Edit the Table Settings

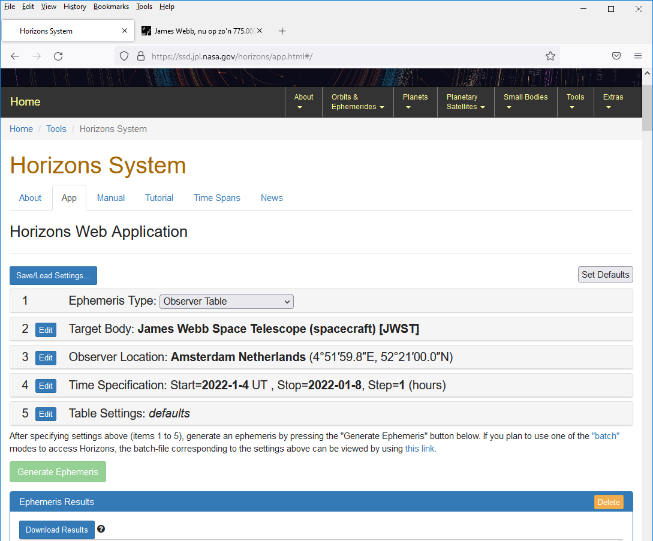[46, 414]
